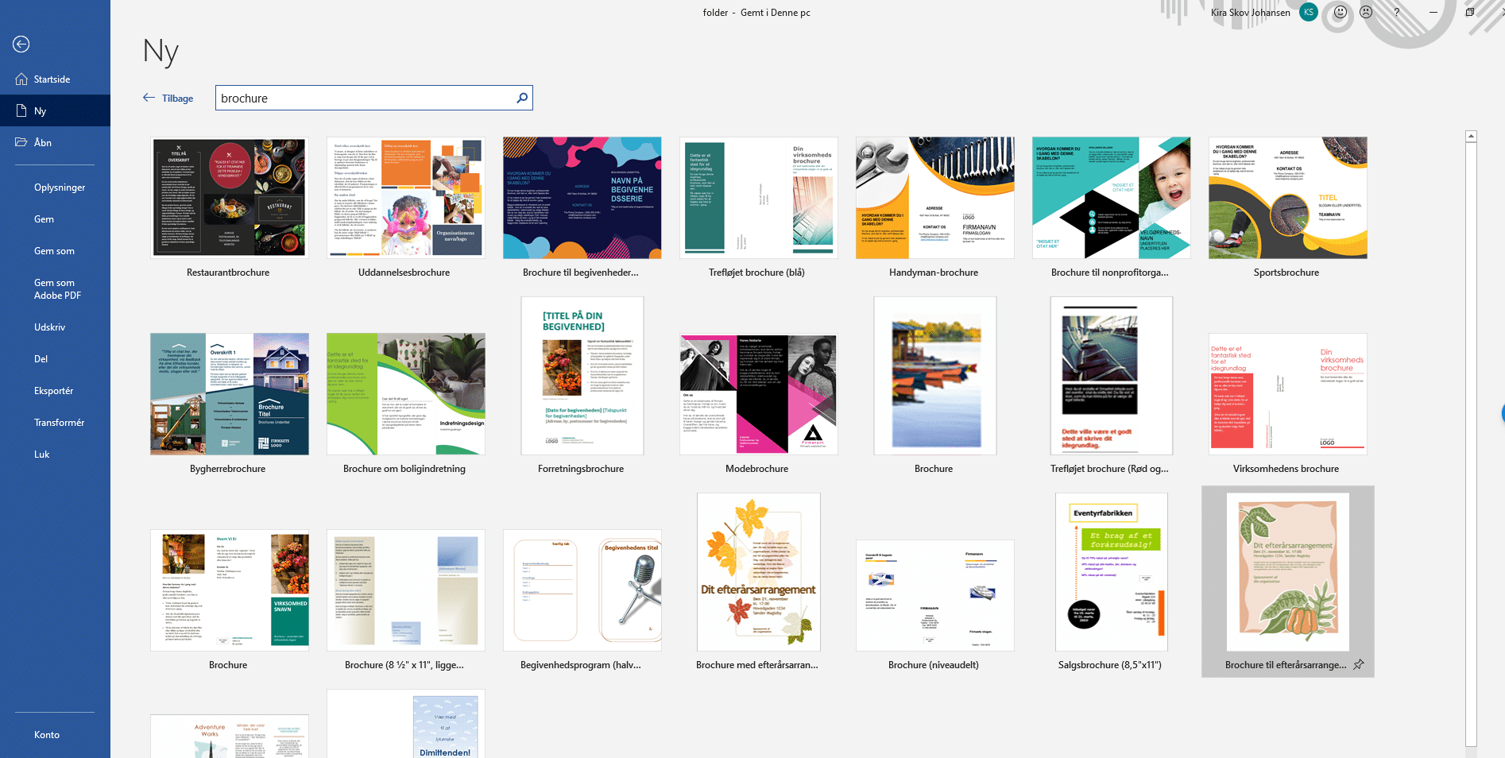
Task: Open the Åbn page from the sidebar
Action: (43, 143)
